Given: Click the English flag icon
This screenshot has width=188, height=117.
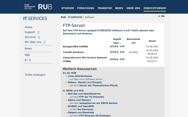Looking at the screenshot, I should click(x=159, y=16).
